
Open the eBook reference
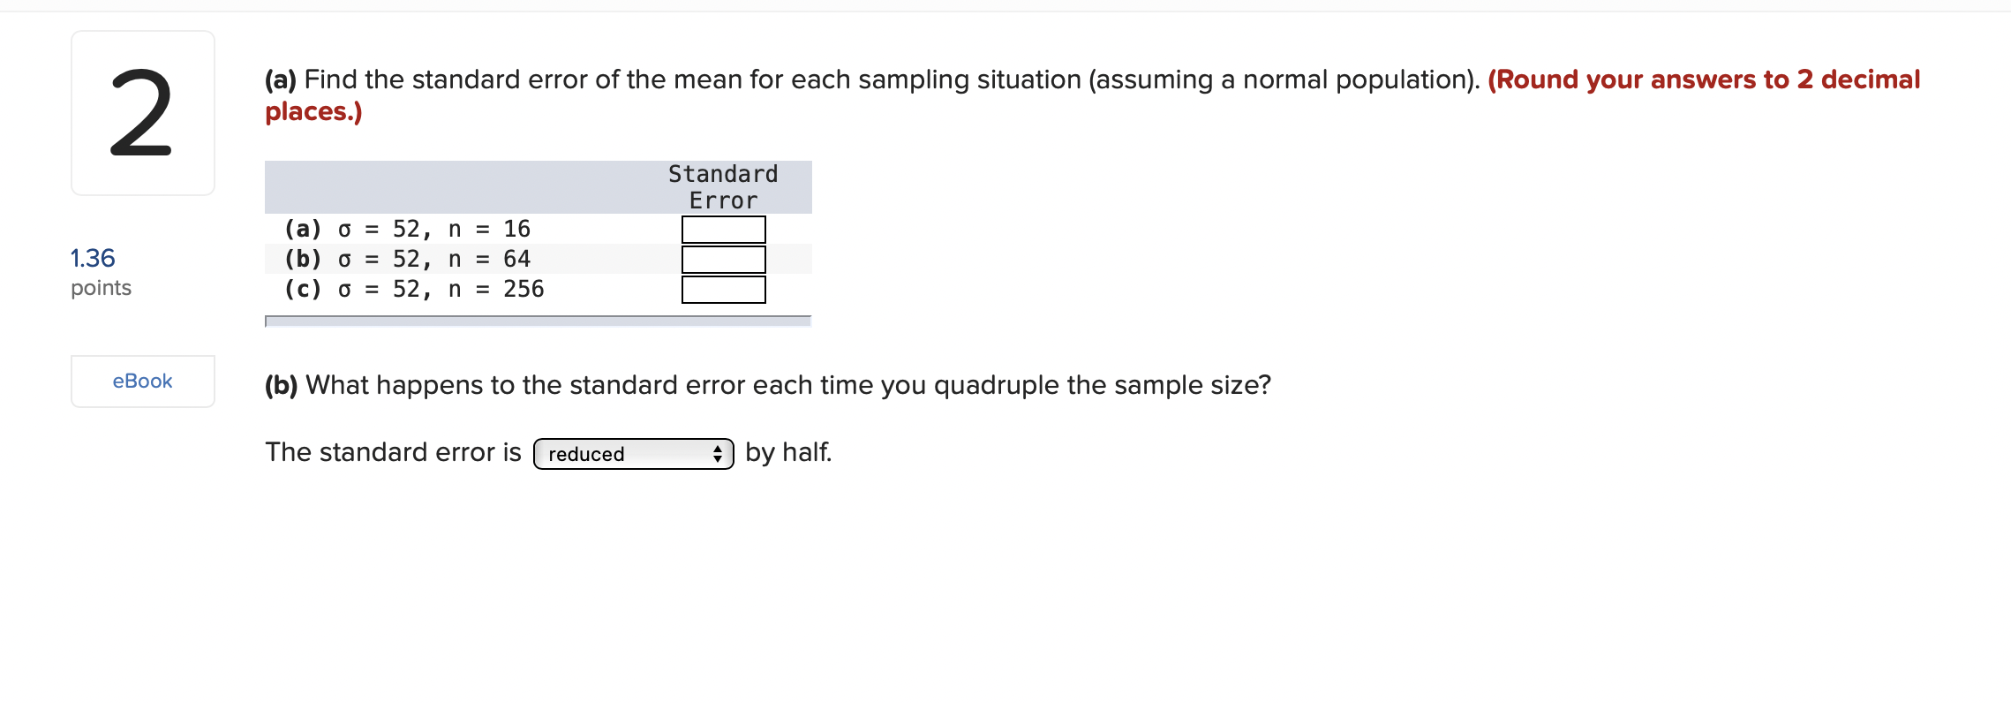point(141,381)
